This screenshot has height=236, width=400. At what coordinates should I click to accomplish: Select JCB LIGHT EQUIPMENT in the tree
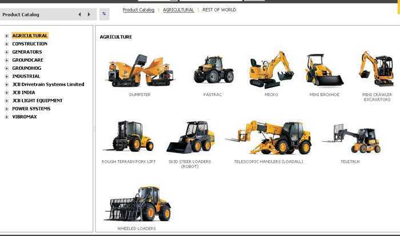click(x=37, y=101)
